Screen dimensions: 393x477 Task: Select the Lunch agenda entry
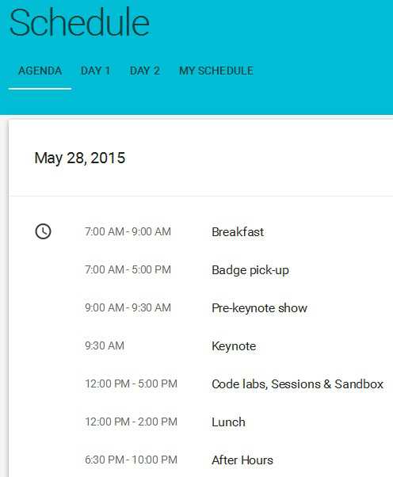pos(228,422)
